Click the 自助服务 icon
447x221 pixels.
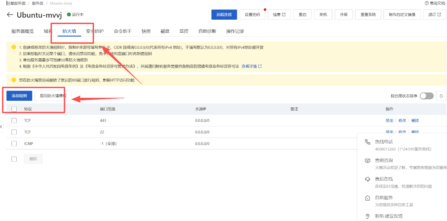tap(367, 198)
